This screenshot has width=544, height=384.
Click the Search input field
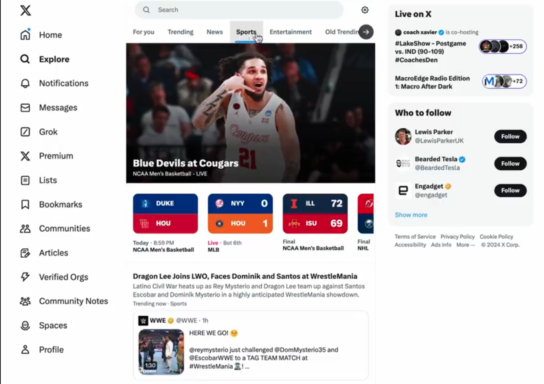click(239, 10)
